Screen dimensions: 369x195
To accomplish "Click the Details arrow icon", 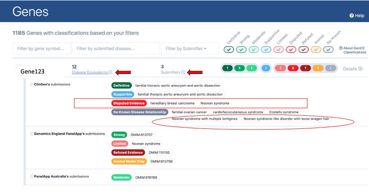I will (360, 69).
